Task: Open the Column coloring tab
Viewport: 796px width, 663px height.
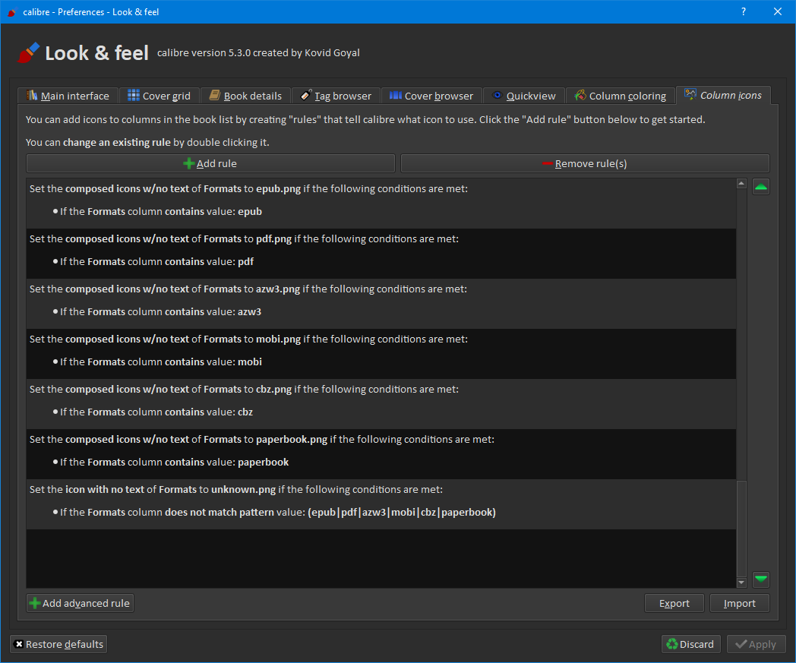Action: click(621, 96)
